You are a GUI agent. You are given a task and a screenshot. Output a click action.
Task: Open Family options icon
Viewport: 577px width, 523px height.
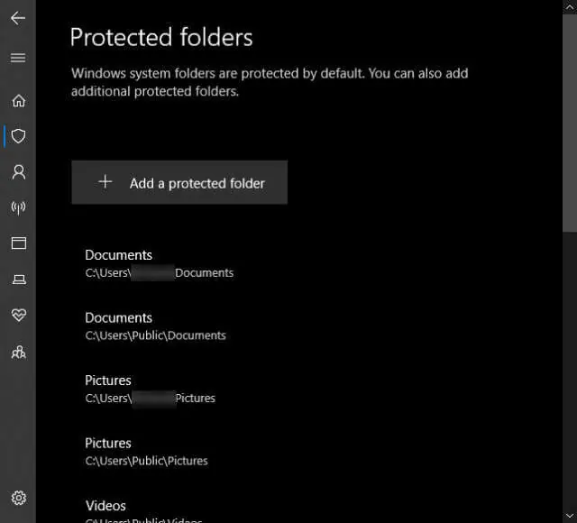[x=18, y=353]
